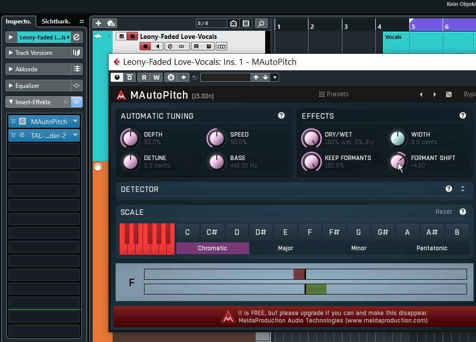The height and width of the screenshot is (342, 476).
Task: Open the Presets browser in MAutoPitch
Action: [x=333, y=94]
